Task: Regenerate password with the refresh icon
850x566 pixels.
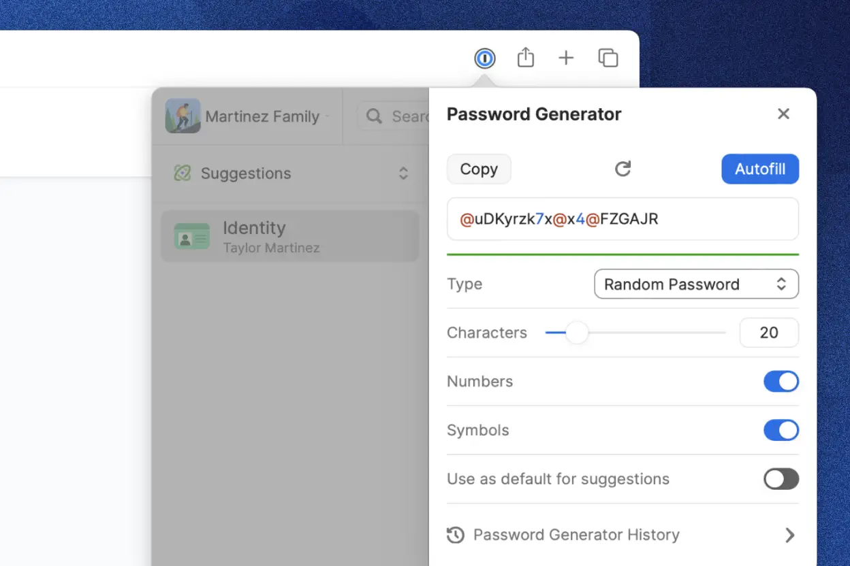Action: 623,169
